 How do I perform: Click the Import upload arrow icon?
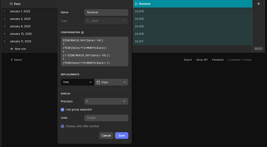coord(12,60)
